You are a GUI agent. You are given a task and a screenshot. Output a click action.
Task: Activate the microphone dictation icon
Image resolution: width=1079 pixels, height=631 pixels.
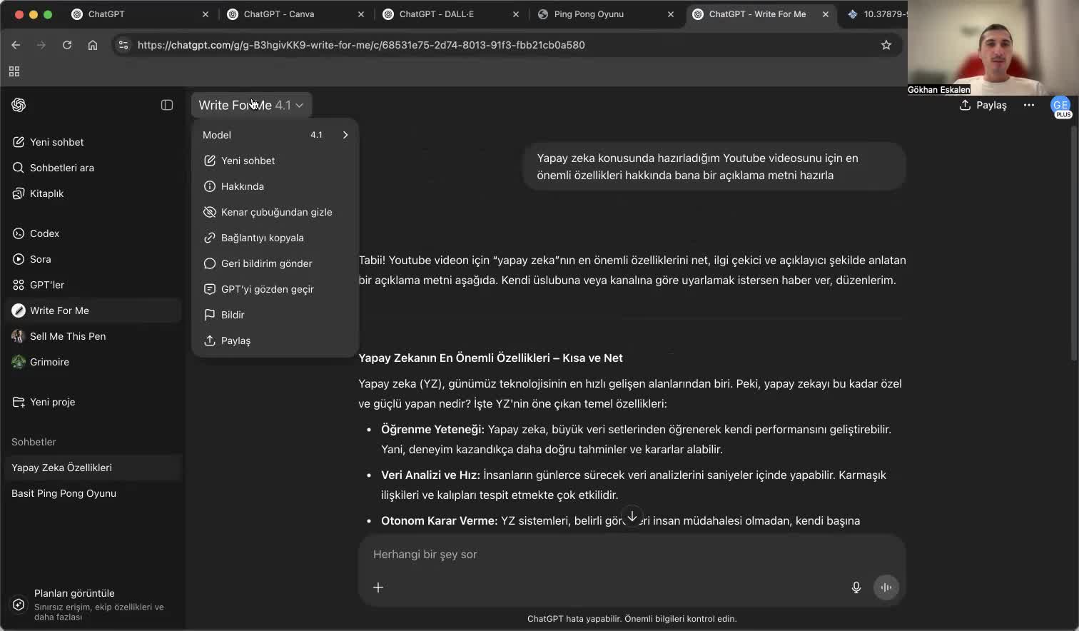click(856, 587)
